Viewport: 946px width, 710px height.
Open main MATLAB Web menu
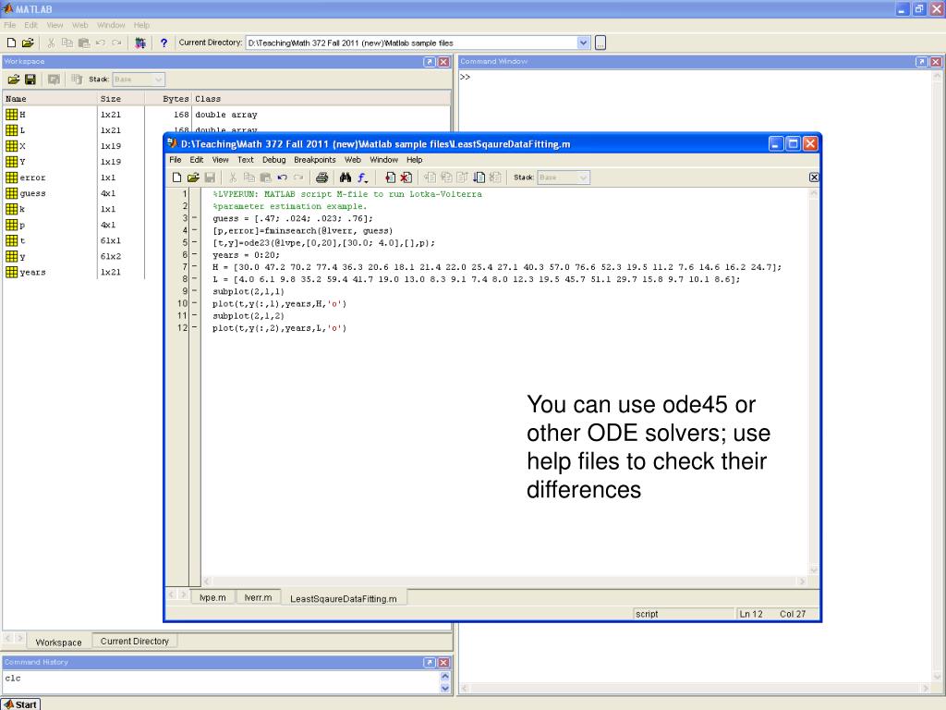click(79, 25)
